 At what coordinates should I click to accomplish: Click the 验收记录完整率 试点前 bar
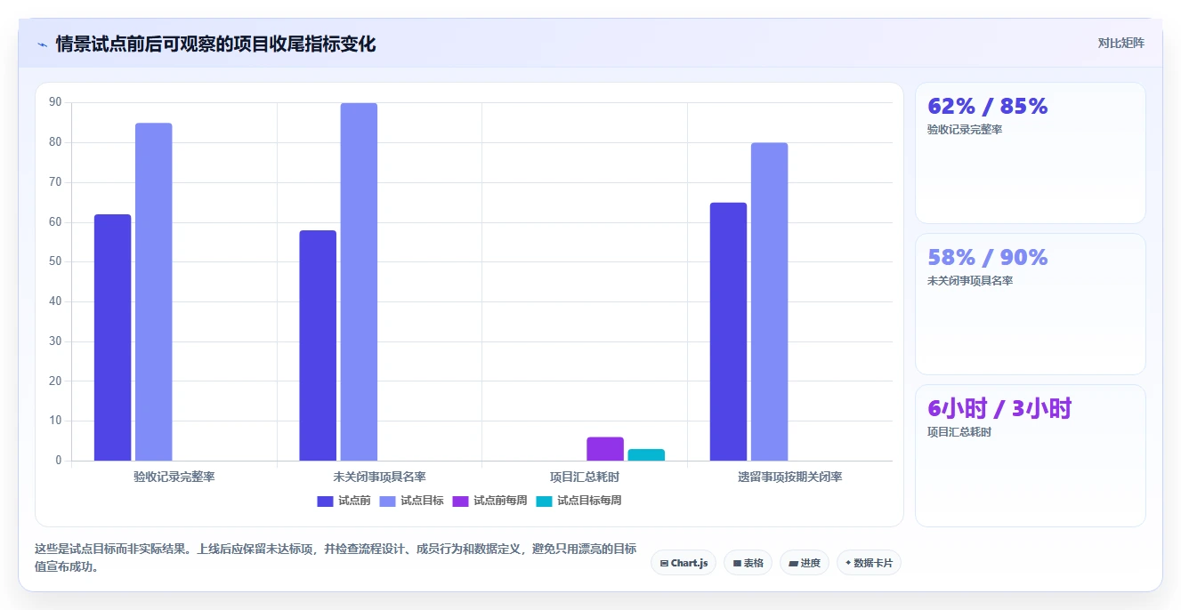[x=112, y=338]
